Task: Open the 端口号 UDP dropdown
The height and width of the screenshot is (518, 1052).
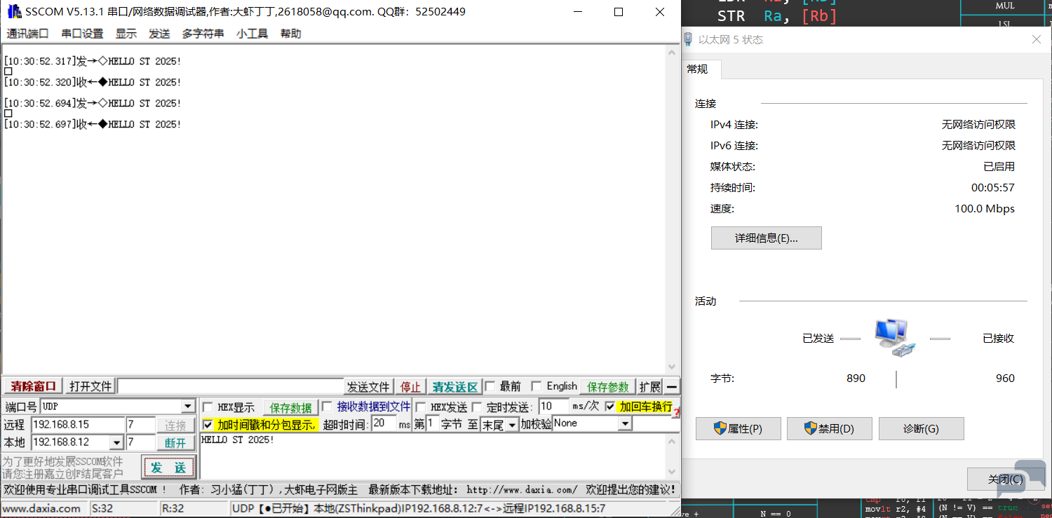Action: click(x=188, y=407)
